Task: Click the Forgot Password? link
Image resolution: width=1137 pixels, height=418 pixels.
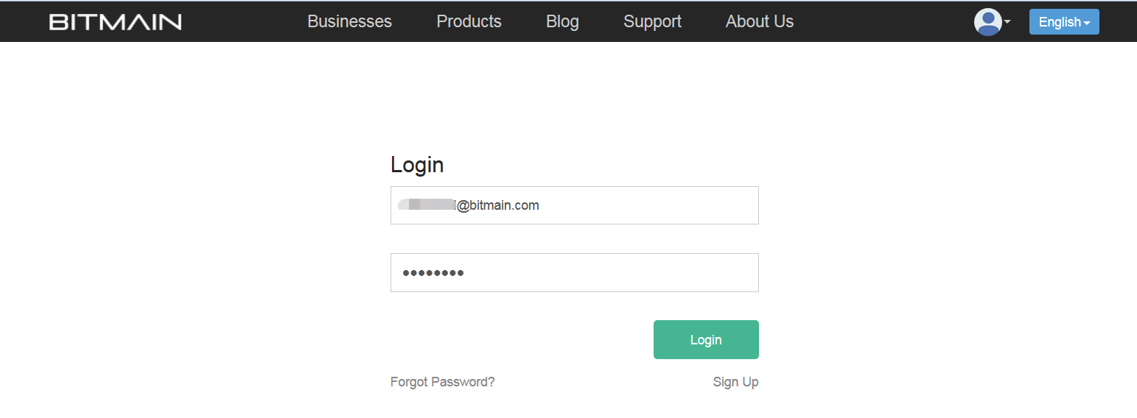Action: 442,382
